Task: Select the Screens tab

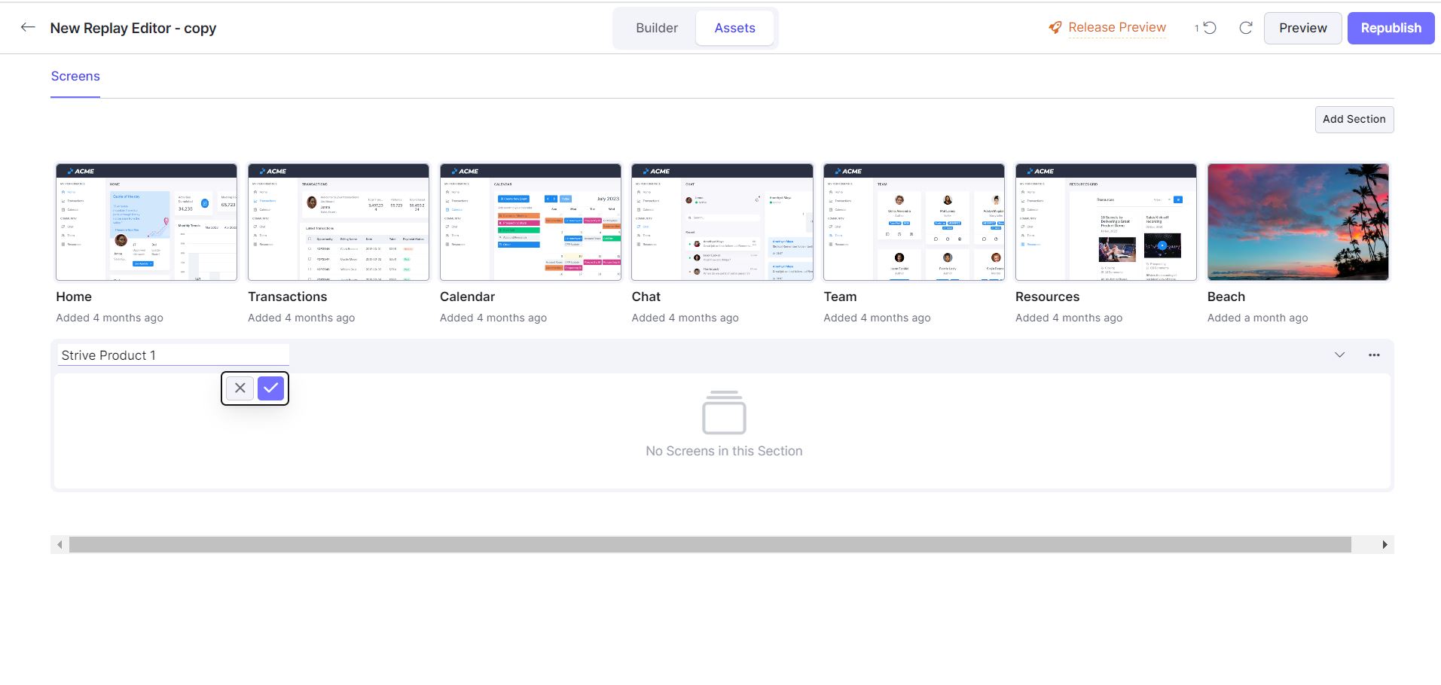Action: pyautogui.click(x=75, y=76)
